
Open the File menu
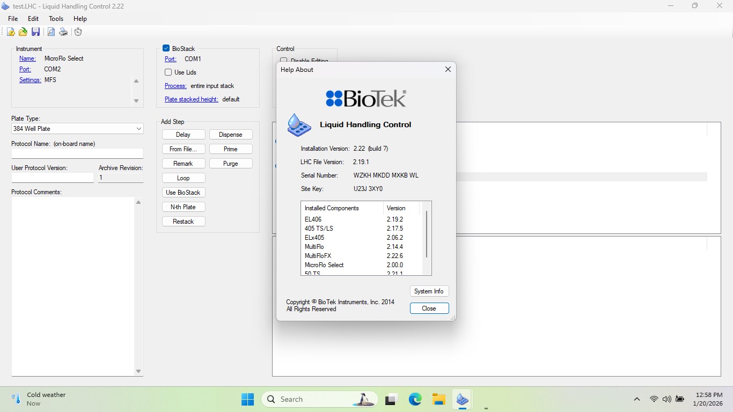pos(13,18)
